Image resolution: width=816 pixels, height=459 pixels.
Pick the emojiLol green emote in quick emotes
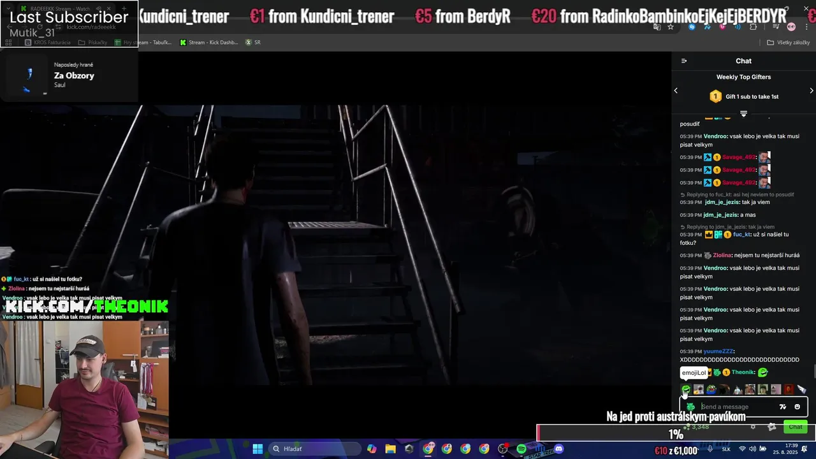(x=686, y=389)
